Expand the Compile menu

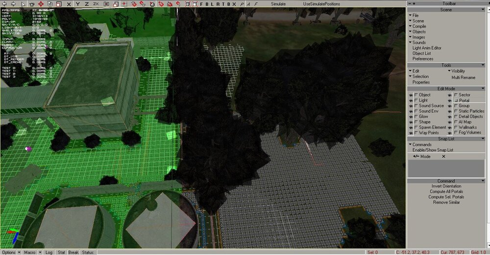(417, 26)
